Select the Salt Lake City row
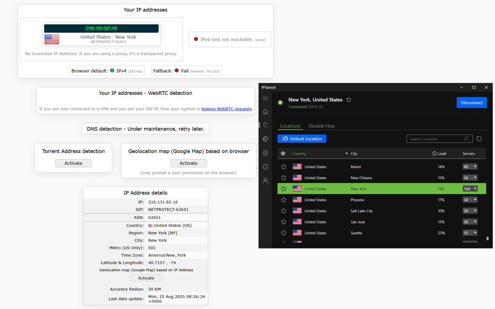The width and height of the screenshot is (495, 309). pyautogui.click(x=382, y=211)
